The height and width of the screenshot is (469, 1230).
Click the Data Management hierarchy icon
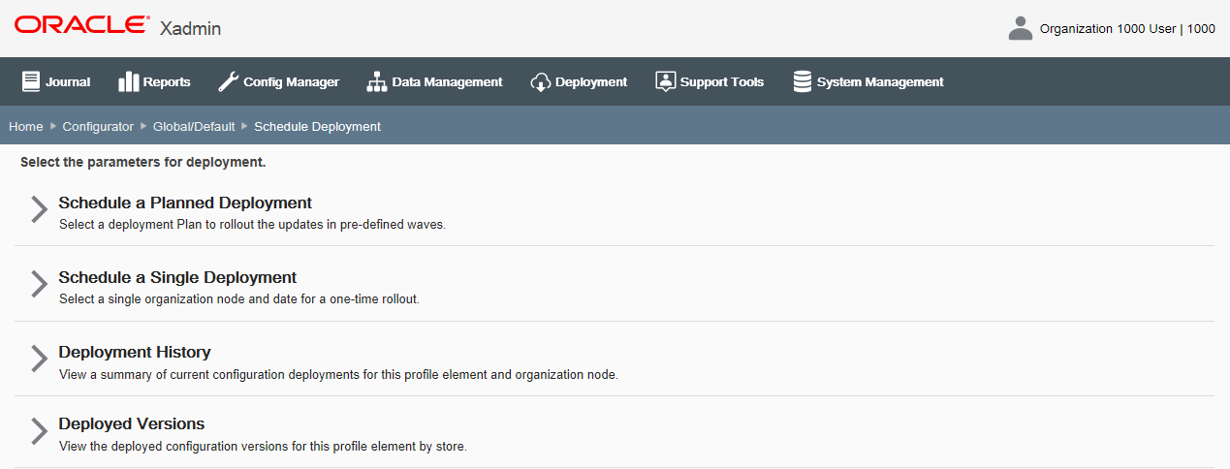click(x=376, y=81)
